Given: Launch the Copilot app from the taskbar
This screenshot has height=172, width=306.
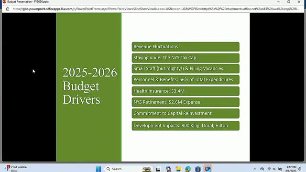Looking at the screenshot, I should [168, 169].
